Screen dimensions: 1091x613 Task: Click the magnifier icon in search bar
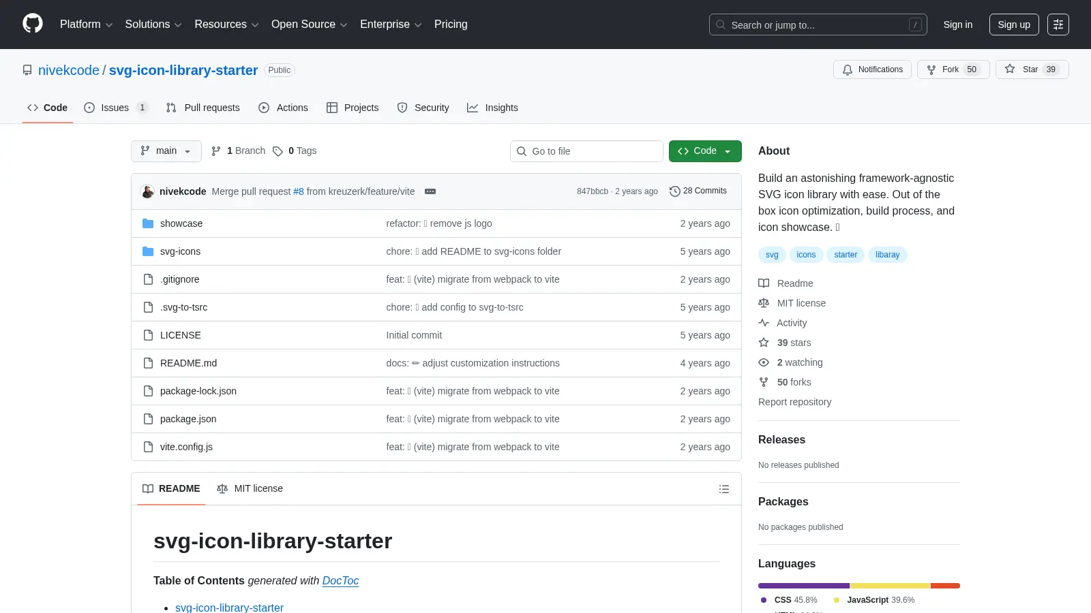pos(721,25)
